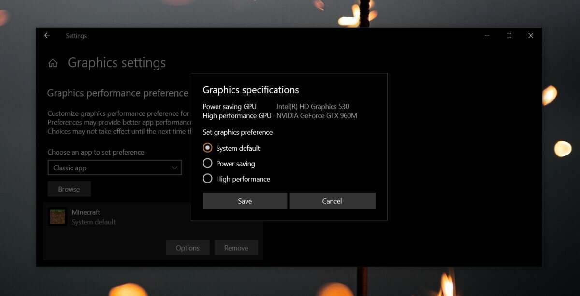Image resolution: width=580 pixels, height=296 pixels.
Task: Select the Minecraft entry name in list
Action: coord(86,212)
